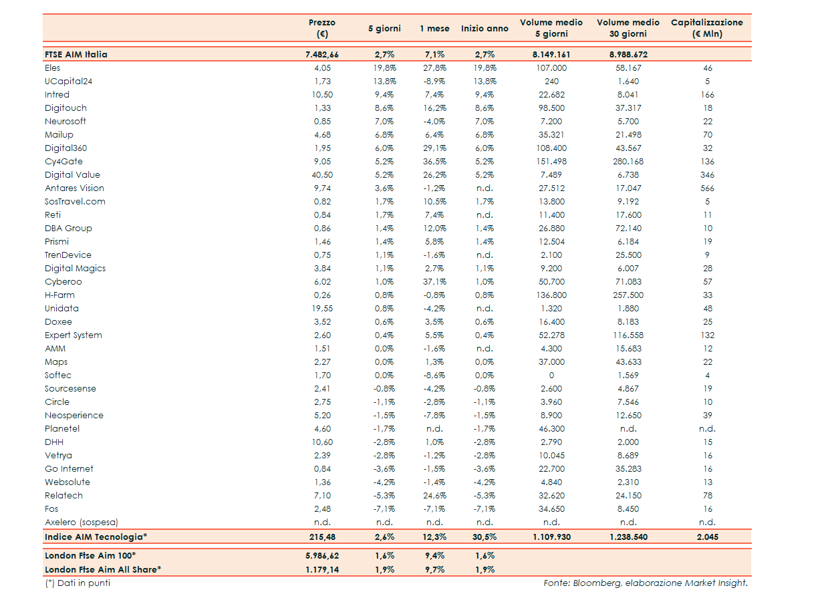Click the 'Fos' company name
The width and height of the screenshot is (822, 590).
click(51, 509)
